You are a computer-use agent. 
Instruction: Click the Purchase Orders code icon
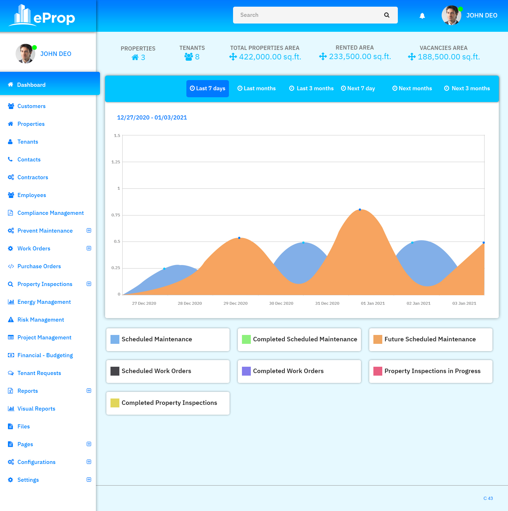(x=11, y=266)
